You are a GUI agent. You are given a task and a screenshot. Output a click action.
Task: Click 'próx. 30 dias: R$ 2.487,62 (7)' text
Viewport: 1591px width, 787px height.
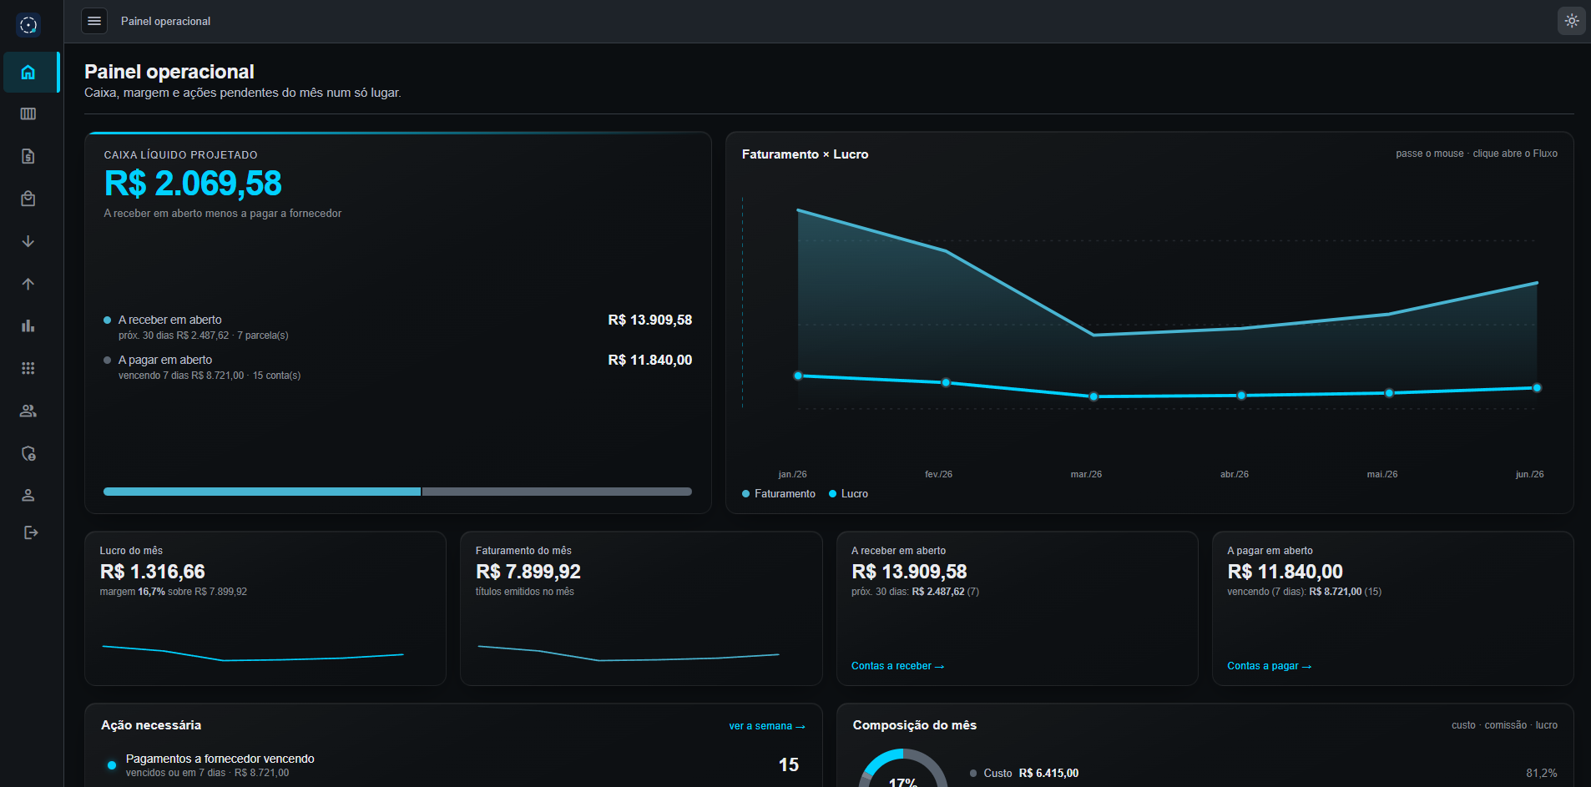915,592
